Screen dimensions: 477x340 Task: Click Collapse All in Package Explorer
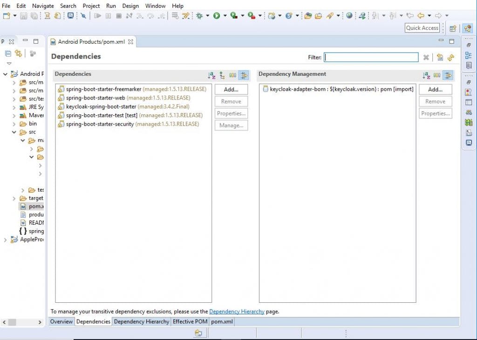[x=8, y=54]
